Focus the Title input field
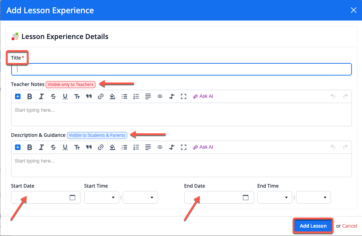The width and height of the screenshot is (362, 236). tap(181, 69)
